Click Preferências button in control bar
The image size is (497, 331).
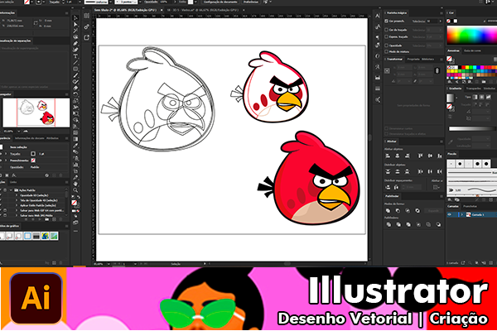(251, 2)
